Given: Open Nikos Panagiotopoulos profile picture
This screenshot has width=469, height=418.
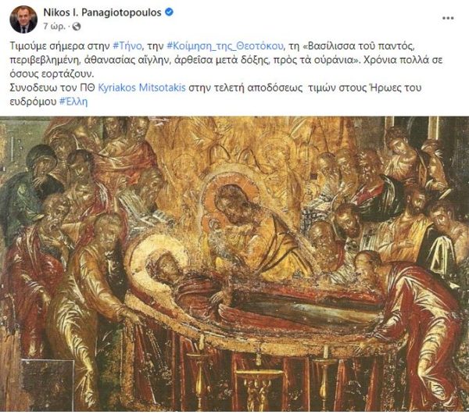Looking at the screenshot, I should (23, 19).
